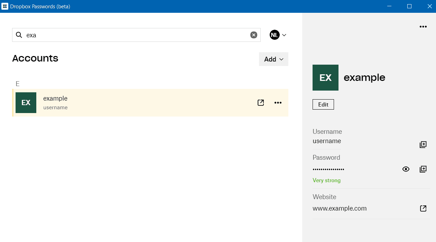Screen dimensions: 436x242
Task: Select the example account row
Action: [x=150, y=103]
